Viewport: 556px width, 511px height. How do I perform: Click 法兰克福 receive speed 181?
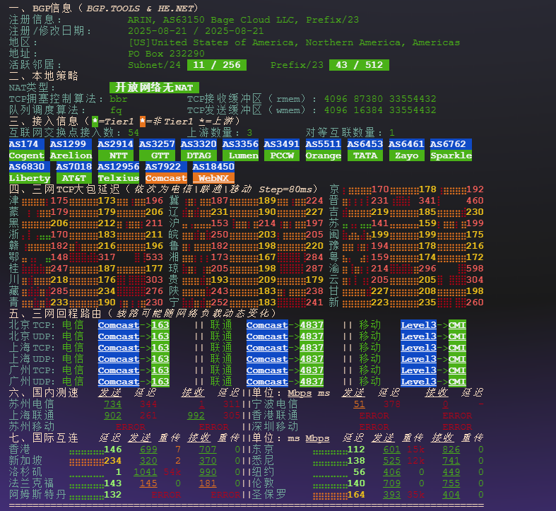click(x=208, y=483)
